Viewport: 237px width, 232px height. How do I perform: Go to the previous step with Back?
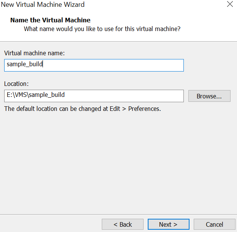[x=123, y=224]
